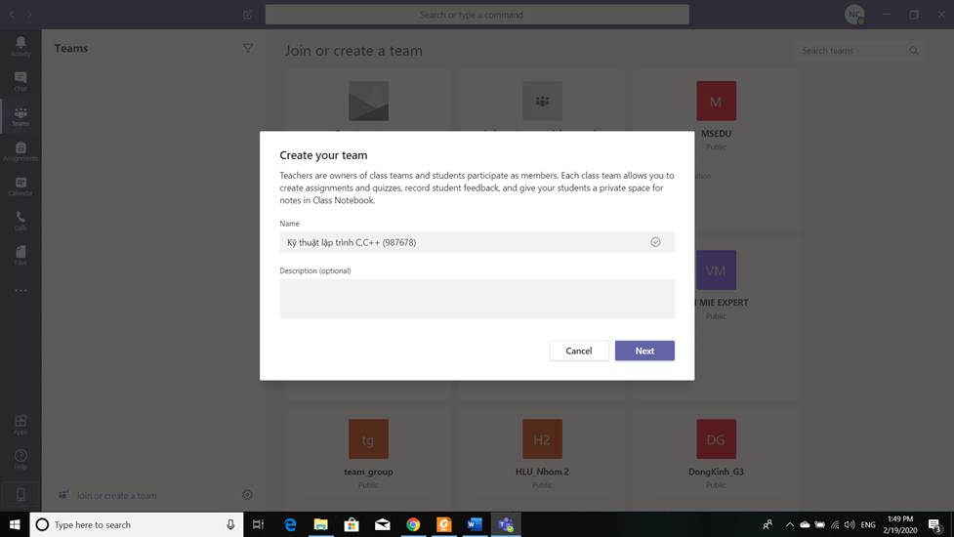Click the new chat compose icon
The height and width of the screenshot is (537, 954).
(247, 15)
